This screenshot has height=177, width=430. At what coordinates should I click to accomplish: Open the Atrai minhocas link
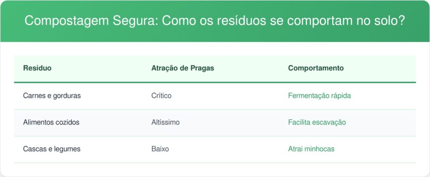pyautogui.click(x=311, y=149)
